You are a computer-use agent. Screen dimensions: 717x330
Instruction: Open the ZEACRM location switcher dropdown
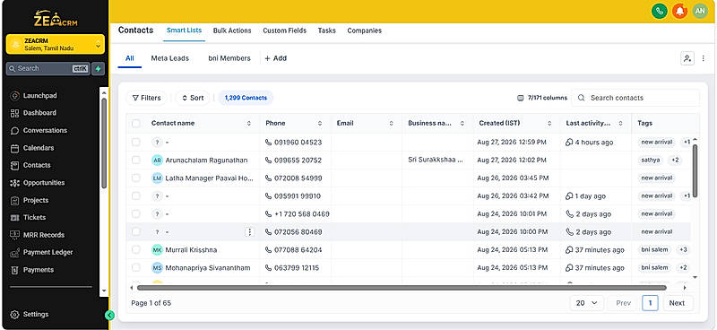tap(56, 45)
